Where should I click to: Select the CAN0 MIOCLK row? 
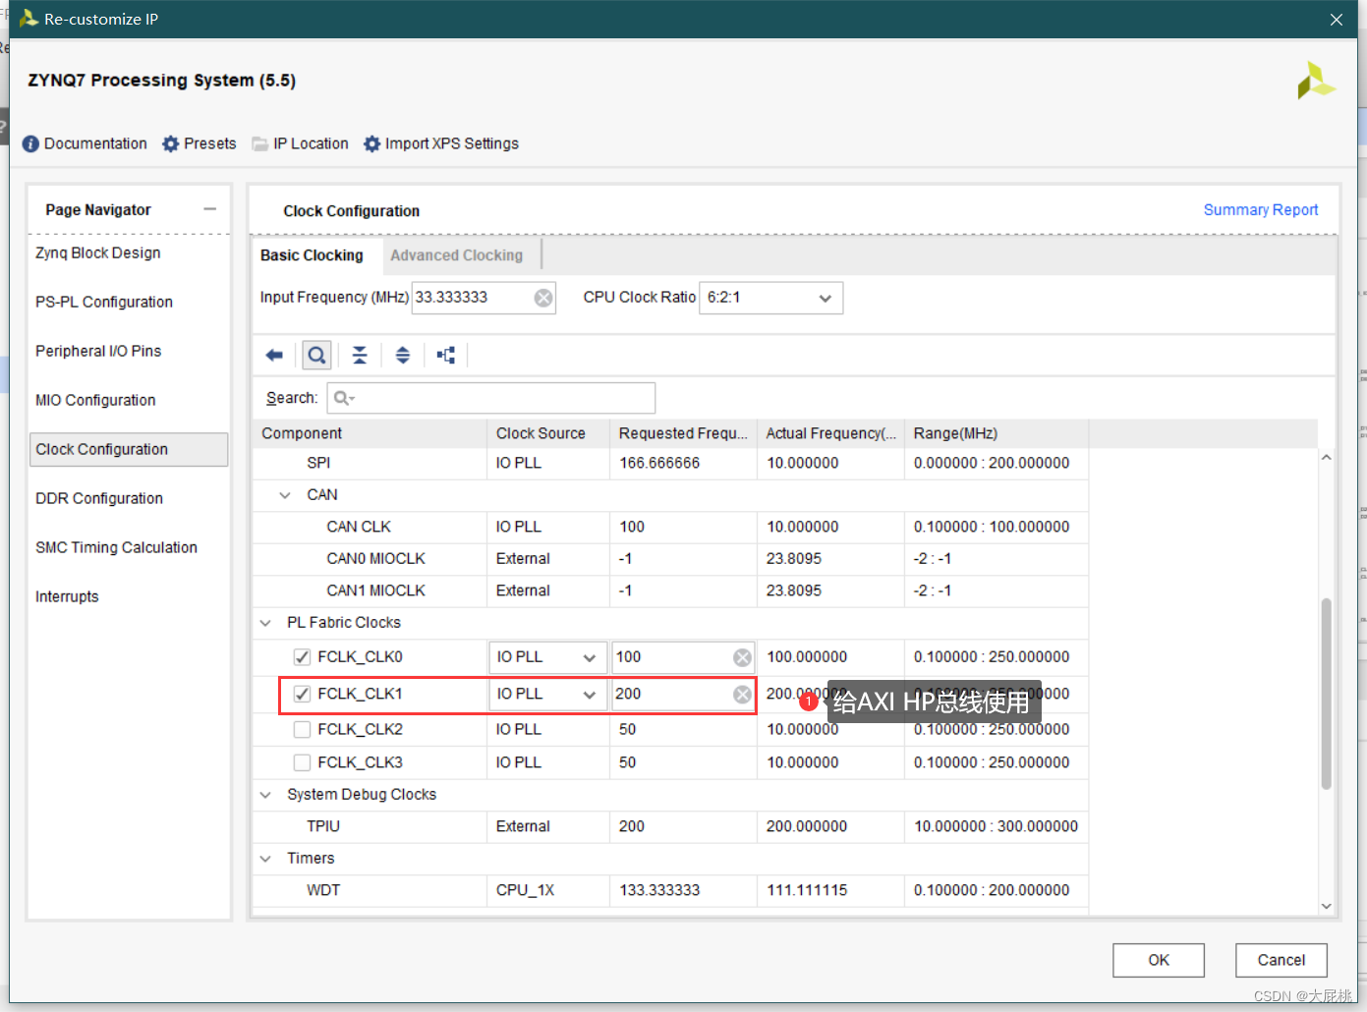click(x=670, y=559)
